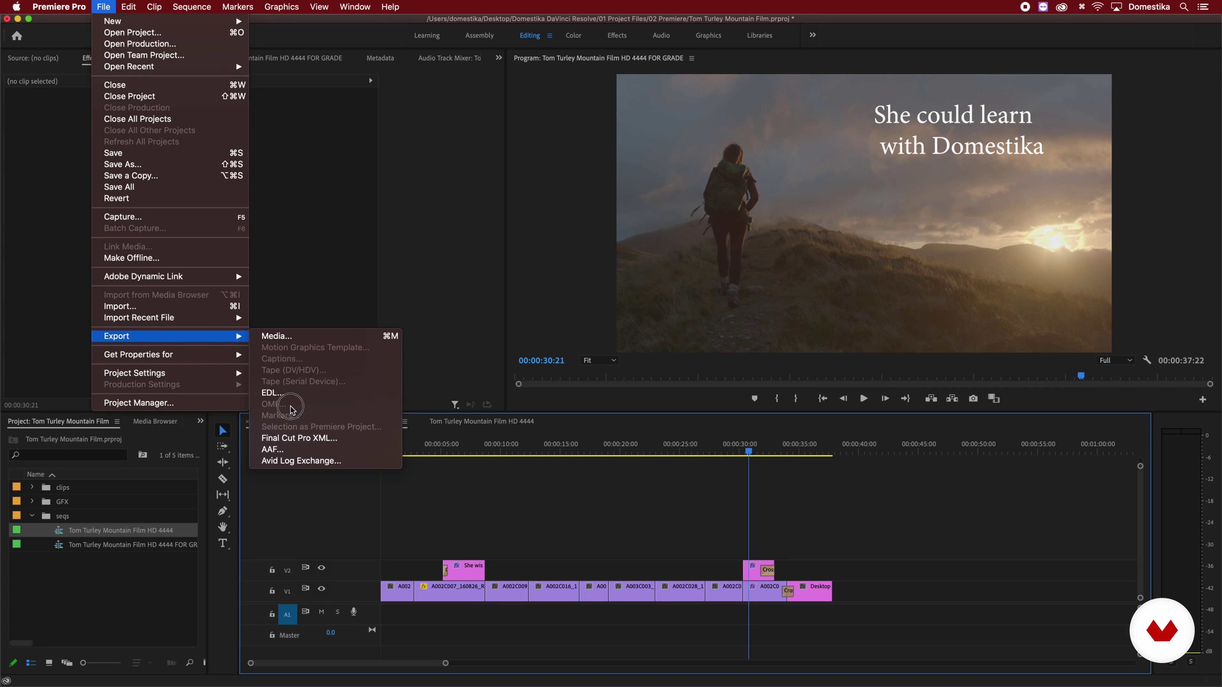Switch to Color workspace
Viewport: 1222px width, 687px height.
(x=573, y=36)
